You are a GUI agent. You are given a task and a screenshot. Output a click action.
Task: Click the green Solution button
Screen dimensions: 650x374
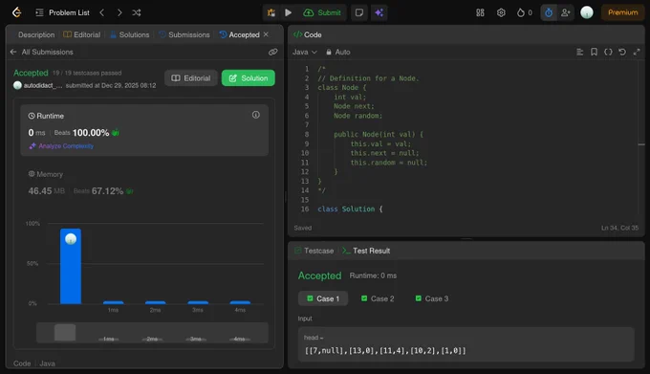click(248, 77)
